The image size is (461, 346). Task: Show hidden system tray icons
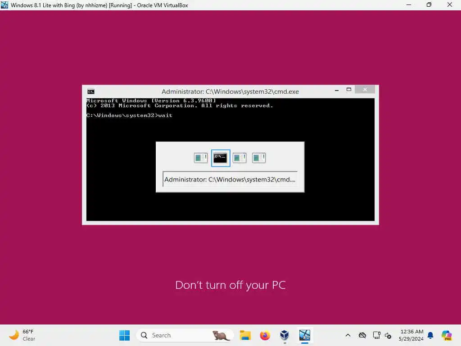tap(348, 335)
